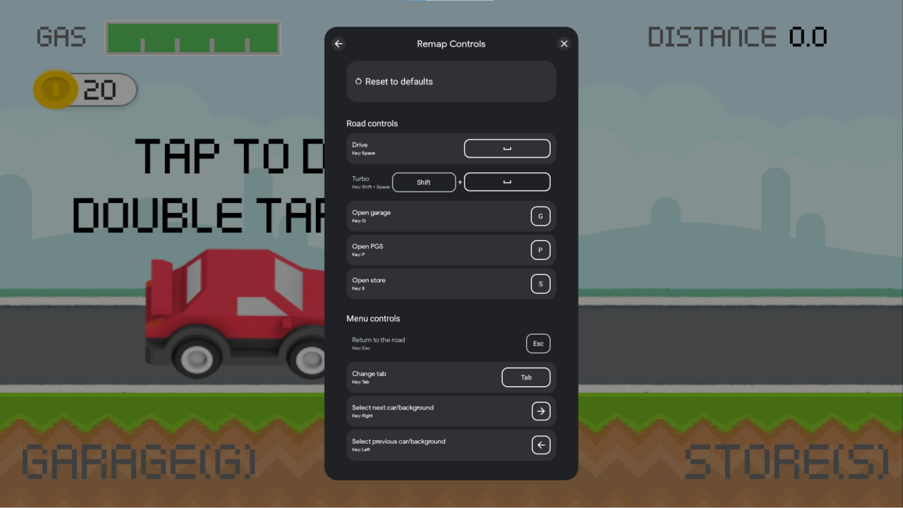Click the Select next car right arrow icon
The height and width of the screenshot is (508, 903).
point(540,410)
